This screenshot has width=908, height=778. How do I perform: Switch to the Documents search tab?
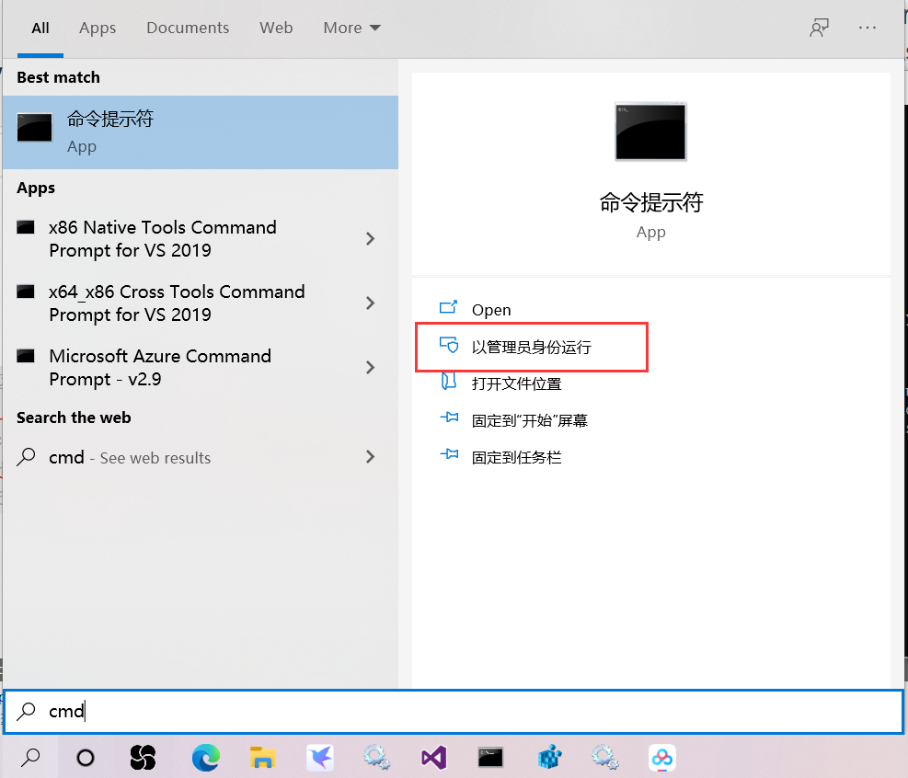click(x=188, y=28)
